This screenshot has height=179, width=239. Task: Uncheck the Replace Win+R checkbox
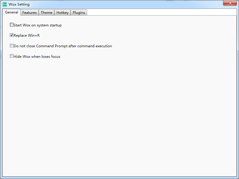12,35
